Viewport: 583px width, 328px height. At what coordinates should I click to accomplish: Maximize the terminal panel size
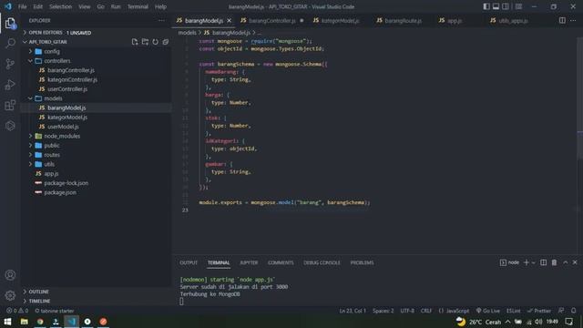565,262
